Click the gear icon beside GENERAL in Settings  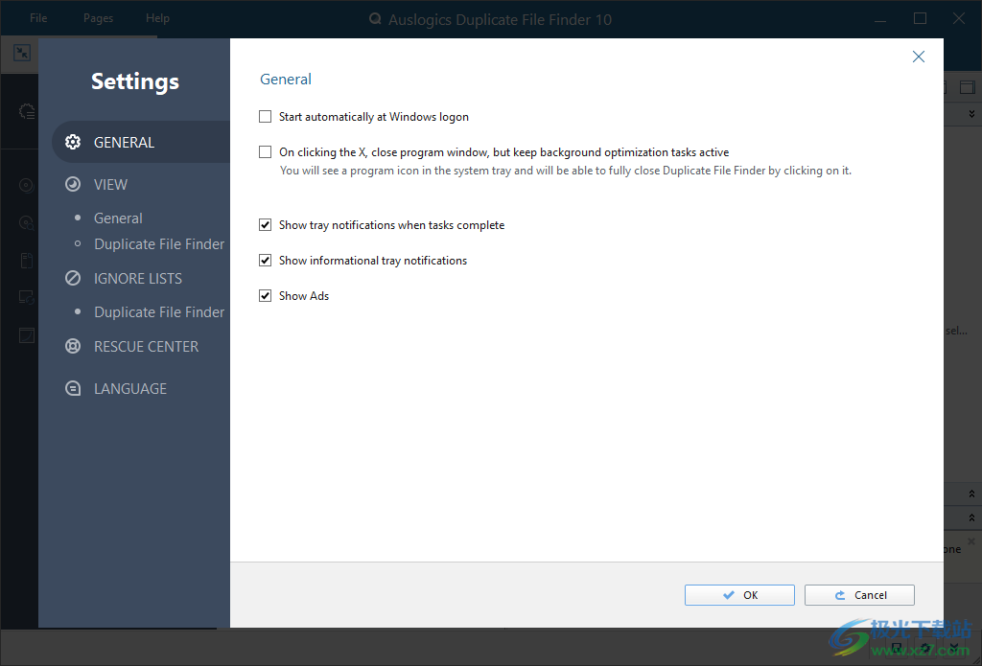tap(73, 142)
